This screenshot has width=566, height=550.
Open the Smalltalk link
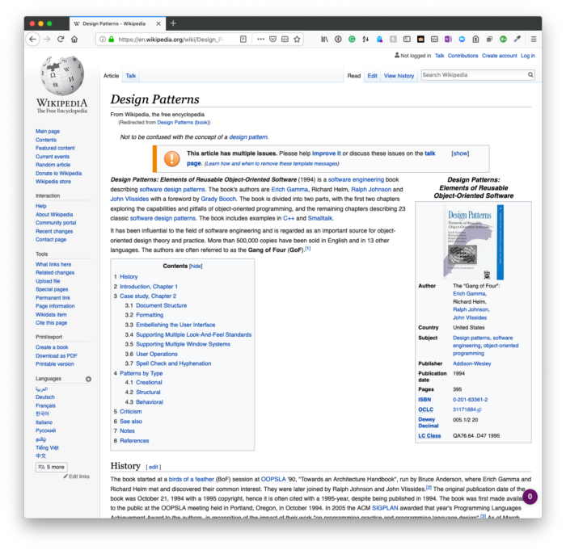[x=320, y=218]
